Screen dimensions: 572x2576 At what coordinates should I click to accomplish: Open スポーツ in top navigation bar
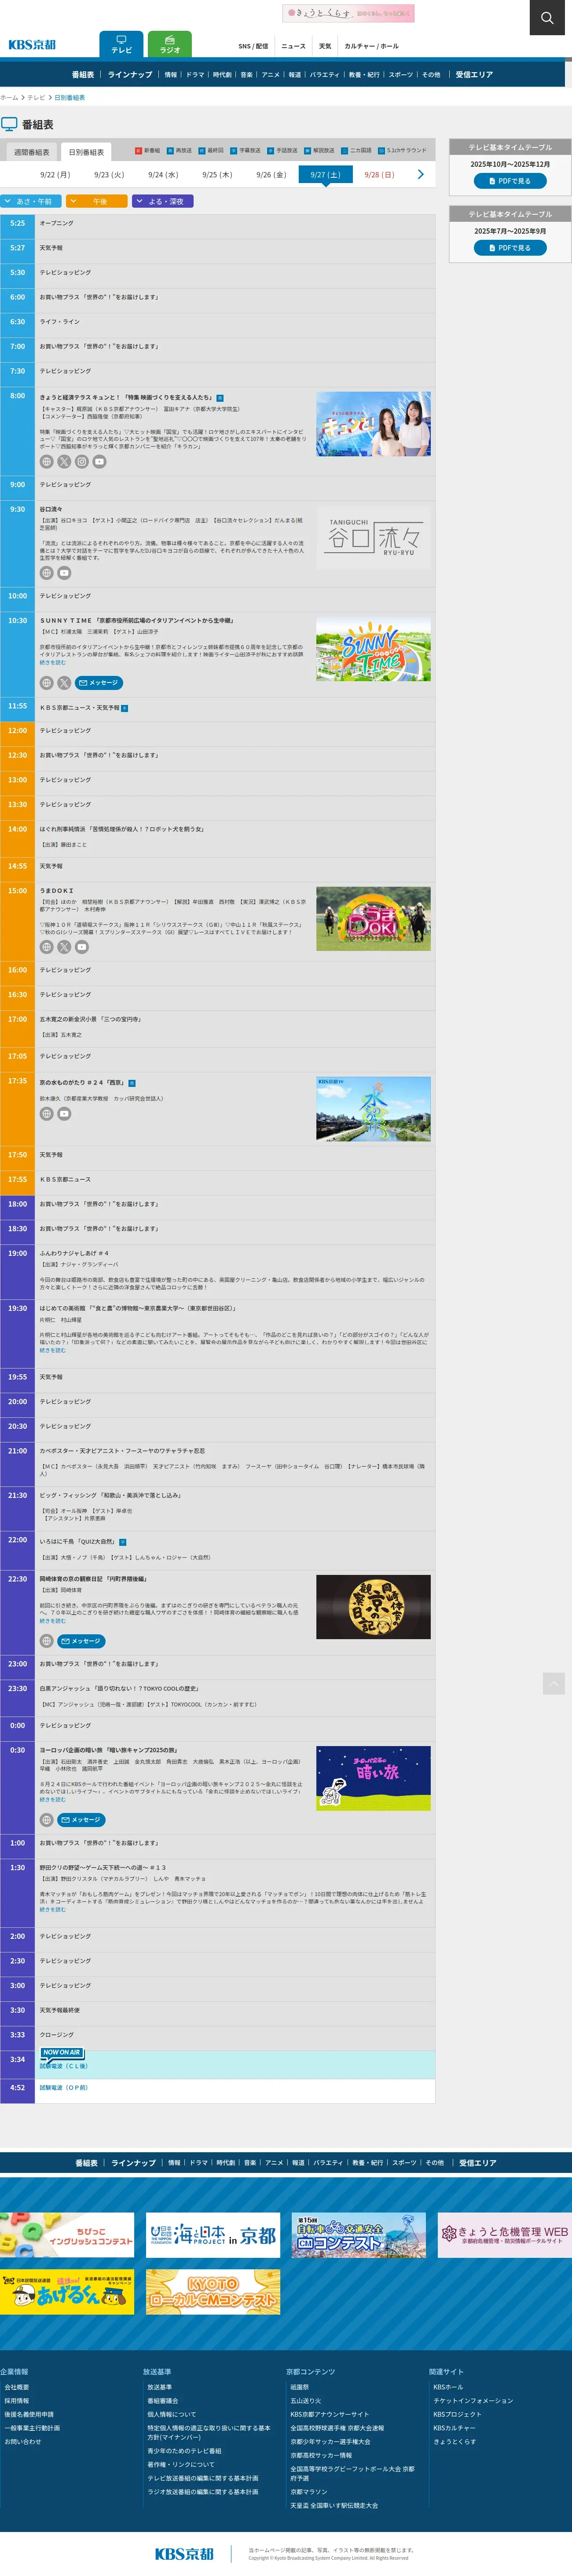[x=400, y=75]
